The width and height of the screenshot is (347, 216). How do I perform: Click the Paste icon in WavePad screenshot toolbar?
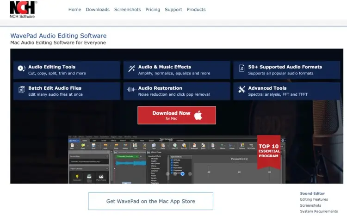point(163,146)
